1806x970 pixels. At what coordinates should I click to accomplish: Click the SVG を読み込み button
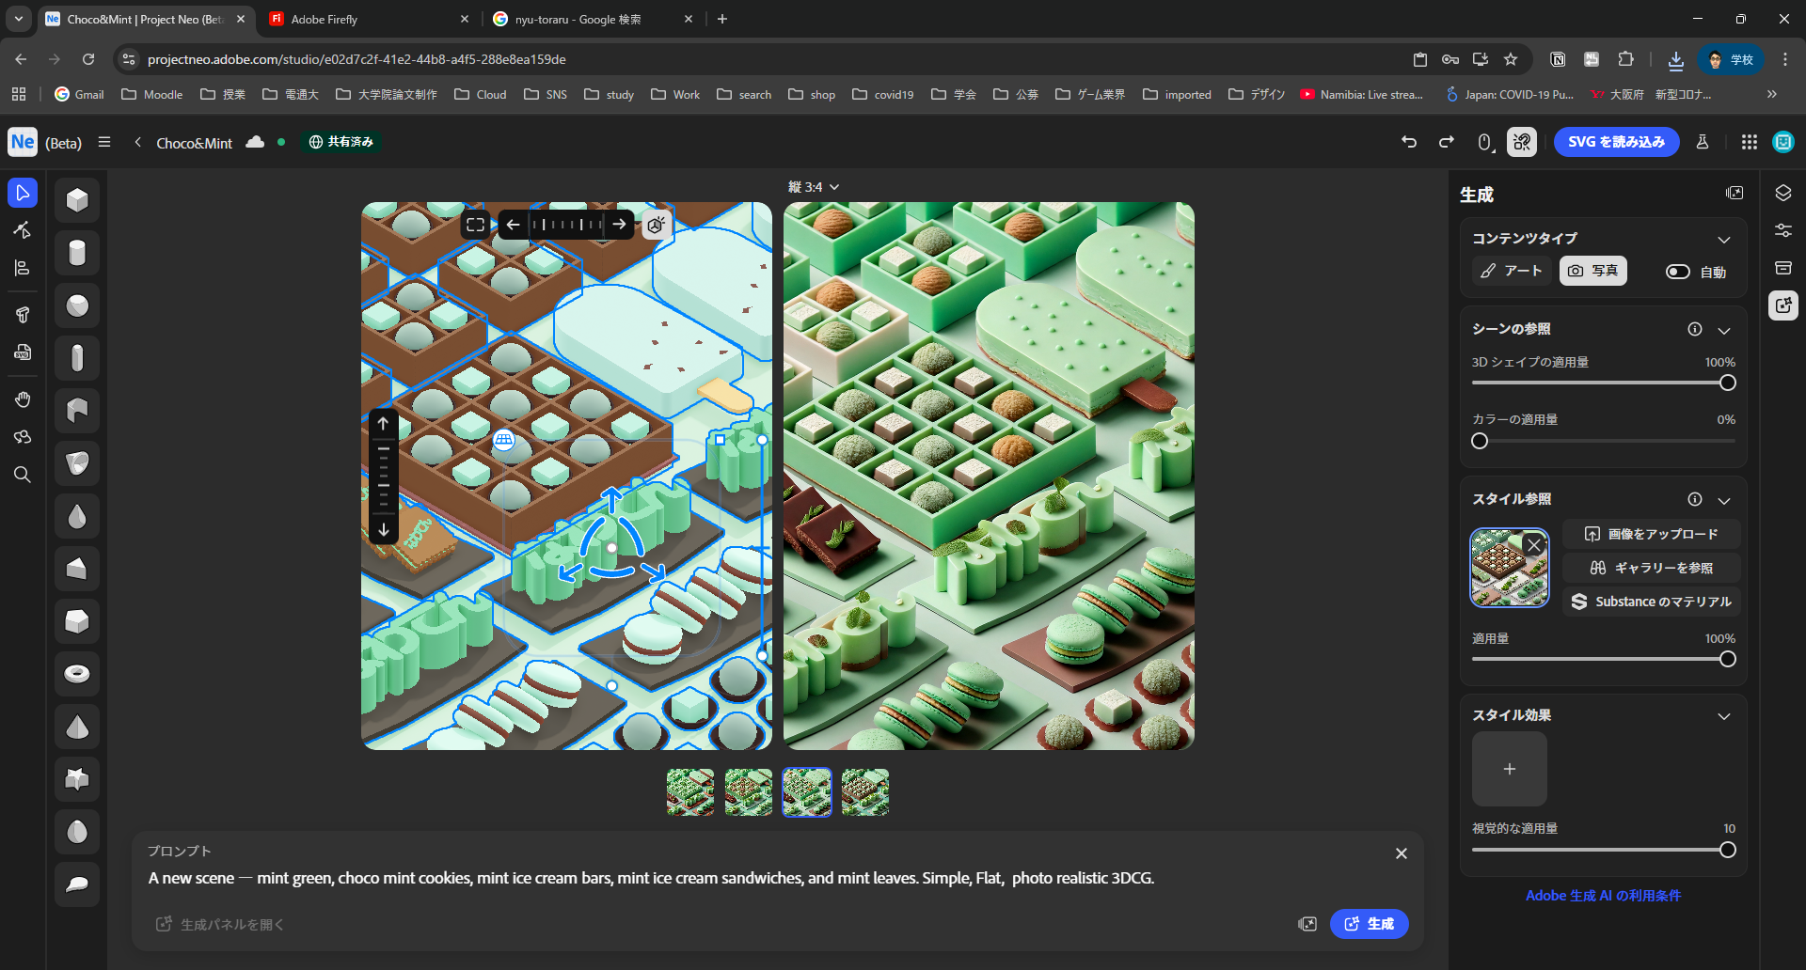(1616, 142)
